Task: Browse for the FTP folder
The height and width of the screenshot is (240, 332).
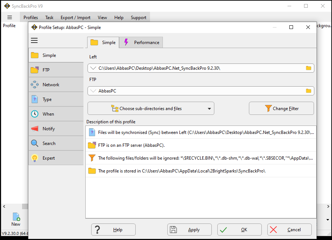Action: point(308,91)
